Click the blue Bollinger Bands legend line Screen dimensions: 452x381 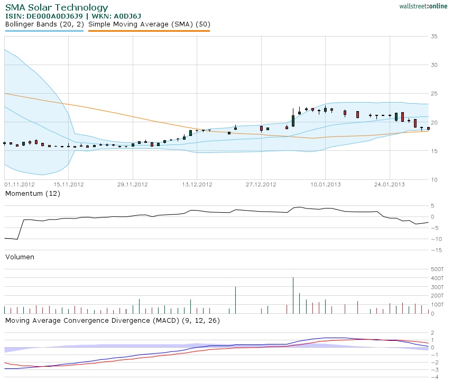[44, 31]
